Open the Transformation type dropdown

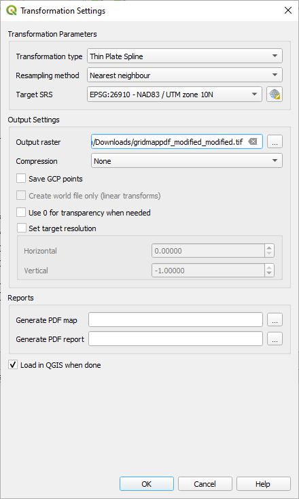pyautogui.click(x=185, y=56)
